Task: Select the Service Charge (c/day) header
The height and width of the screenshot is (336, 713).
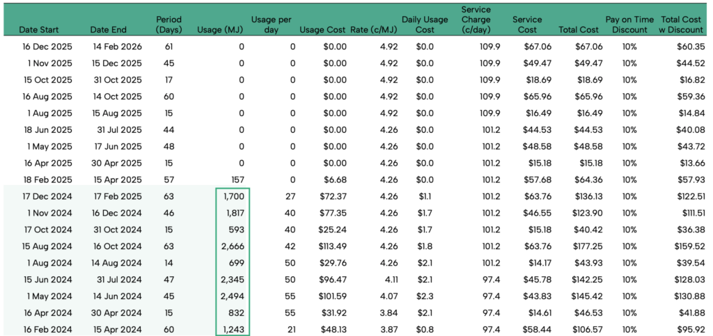Action: pyautogui.click(x=476, y=20)
